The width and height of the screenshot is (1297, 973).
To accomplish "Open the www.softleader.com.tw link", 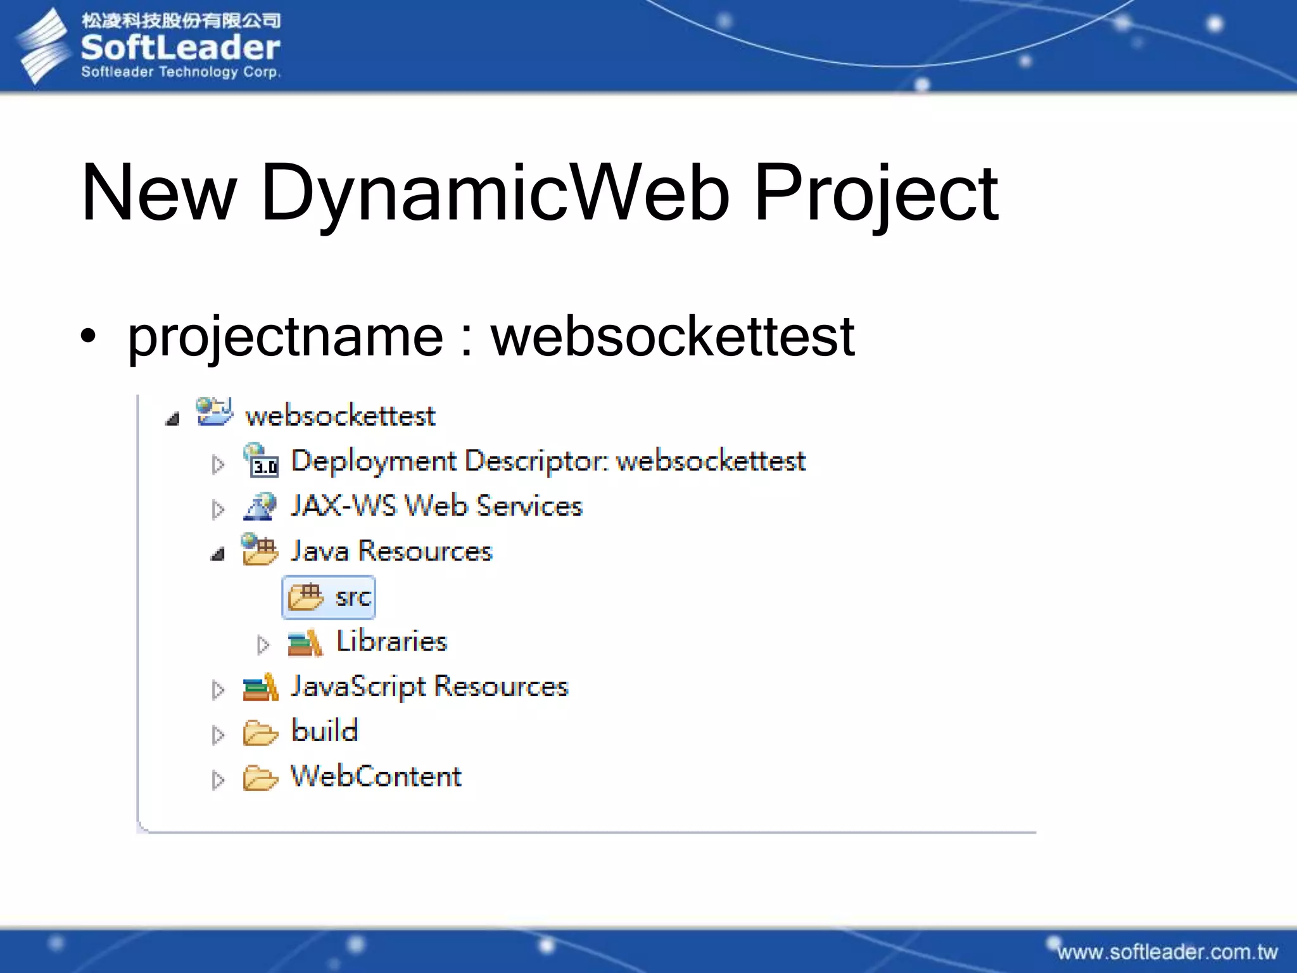I will 1167,951.
